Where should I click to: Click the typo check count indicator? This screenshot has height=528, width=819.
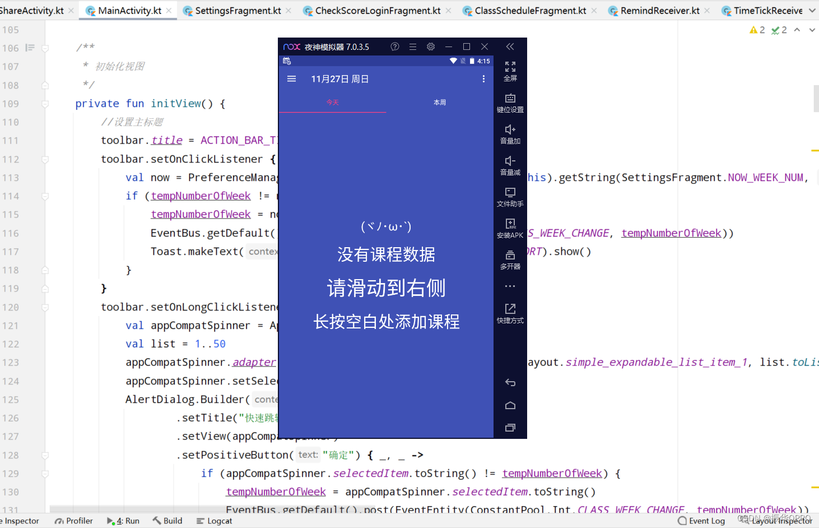click(x=779, y=30)
